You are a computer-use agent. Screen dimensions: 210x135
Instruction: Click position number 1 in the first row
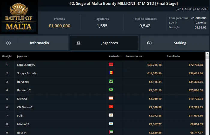coord(7,65)
